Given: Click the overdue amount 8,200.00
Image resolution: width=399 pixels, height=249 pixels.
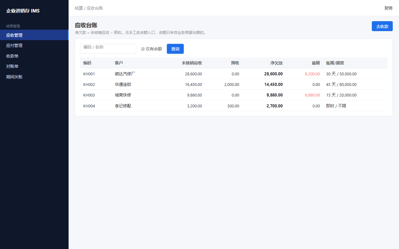Looking at the screenshot, I should 312,74.
